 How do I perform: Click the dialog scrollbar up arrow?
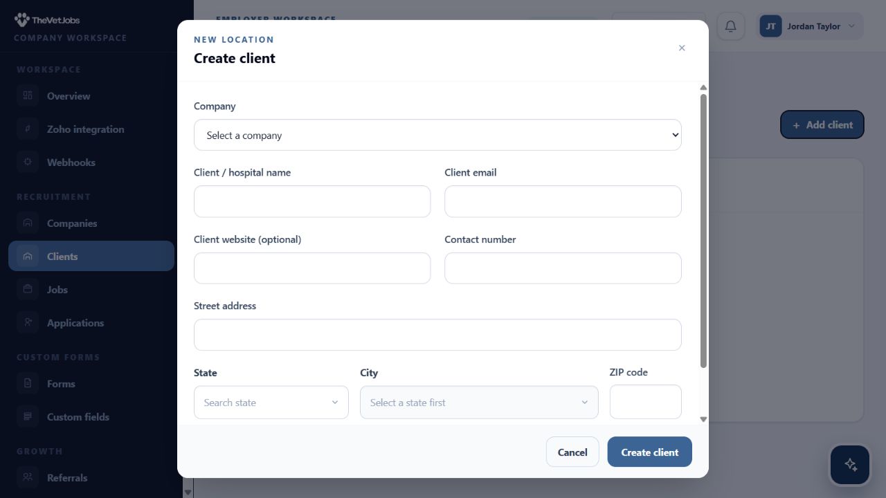pyautogui.click(x=703, y=87)
